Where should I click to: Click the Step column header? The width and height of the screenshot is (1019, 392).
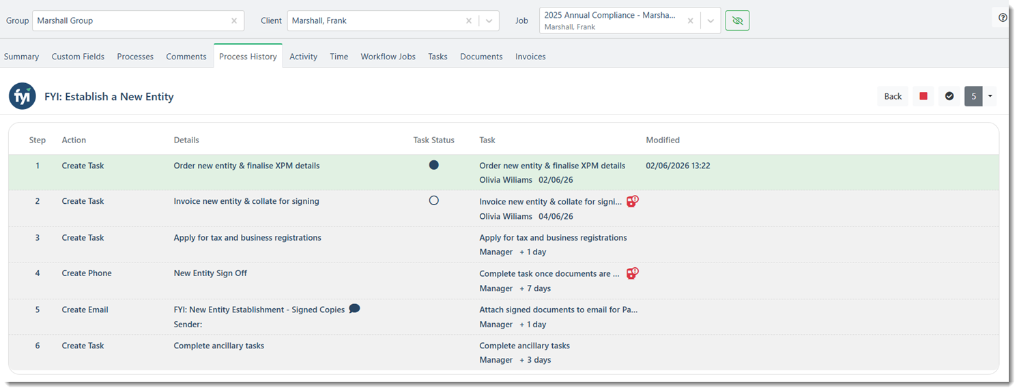tap(38, 140)
